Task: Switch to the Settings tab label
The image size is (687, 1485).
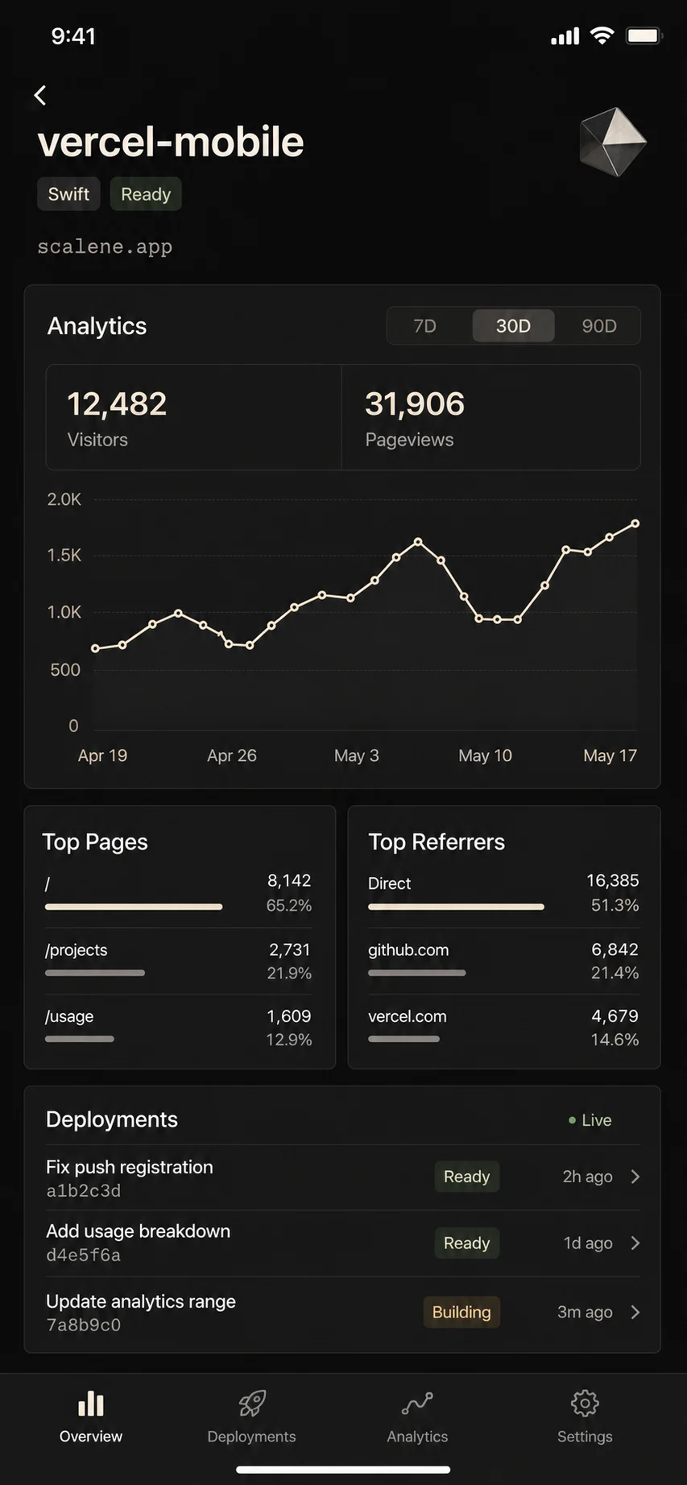Action: [x=585, y=1437]
